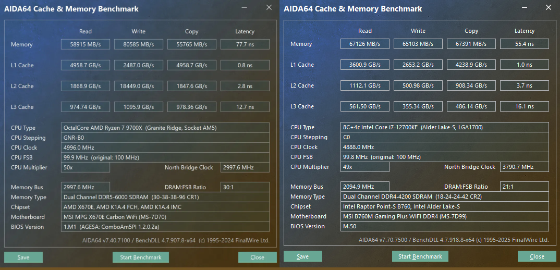
Task: Click the OctalCore AMD Ryzen CPU Type field
Action: [x=165, y=128]
